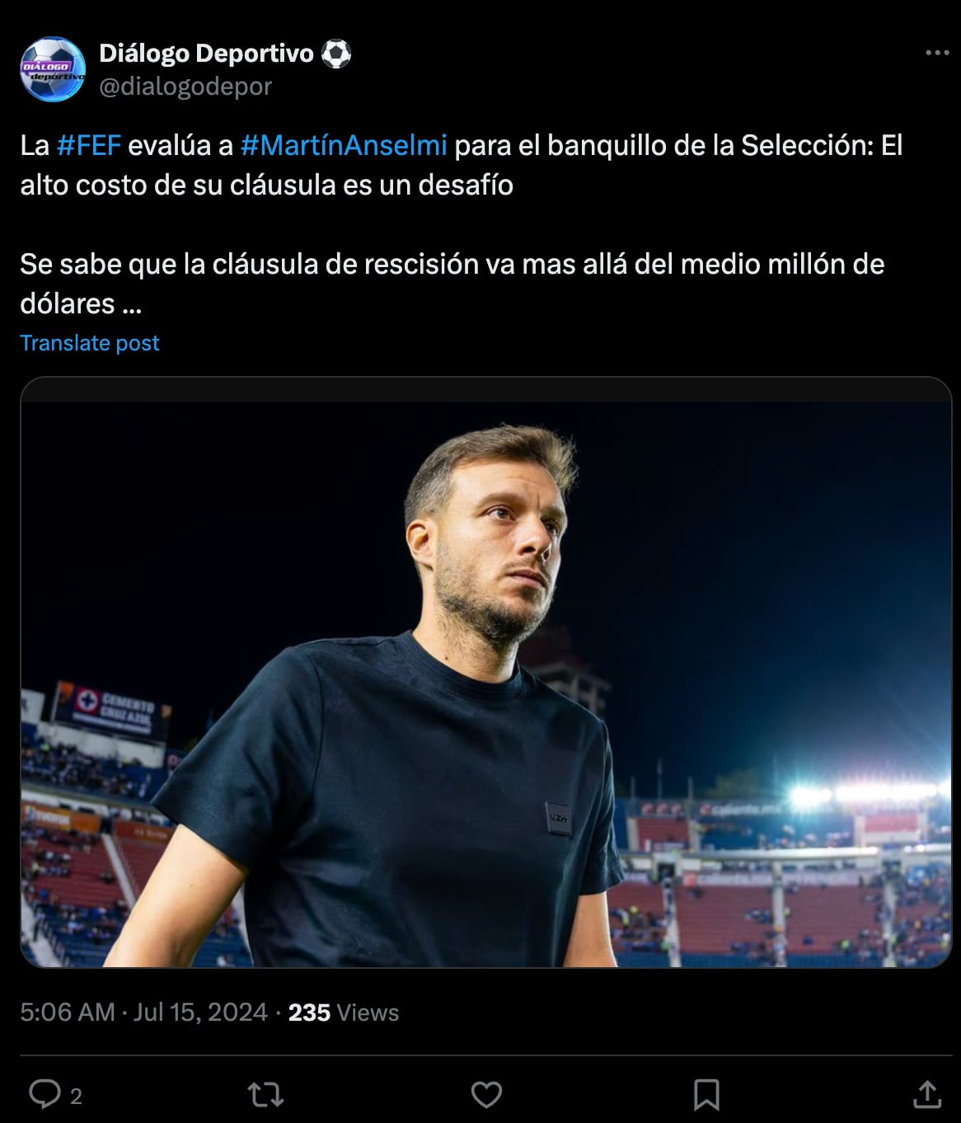Click the Diálogo Deportivo profile avatar

[53, 69]
